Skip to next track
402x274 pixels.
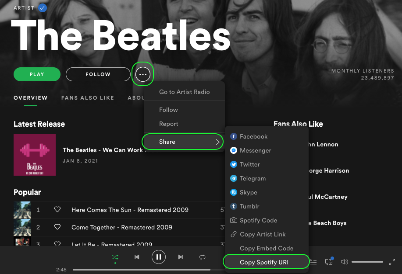click(x=181, y=257)
